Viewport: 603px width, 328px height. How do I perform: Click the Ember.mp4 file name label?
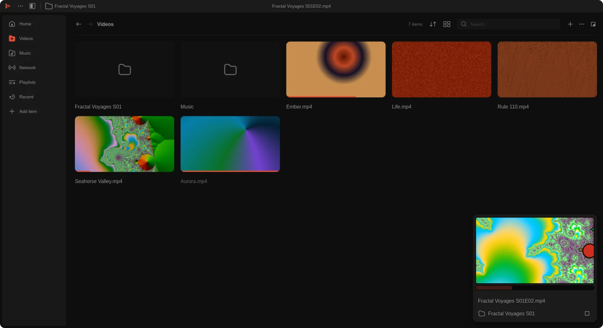point(299,107)
